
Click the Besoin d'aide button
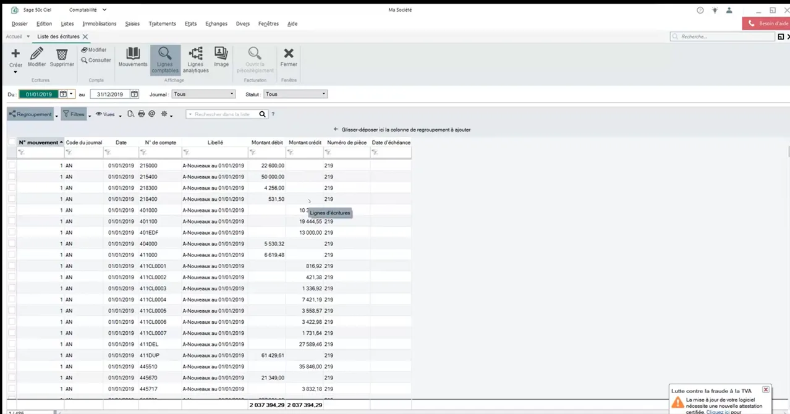(767, 23)
